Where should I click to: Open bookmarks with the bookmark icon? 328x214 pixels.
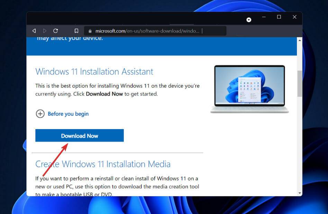[x=76, y=31]
